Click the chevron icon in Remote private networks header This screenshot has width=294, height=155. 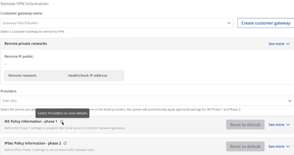288,44
